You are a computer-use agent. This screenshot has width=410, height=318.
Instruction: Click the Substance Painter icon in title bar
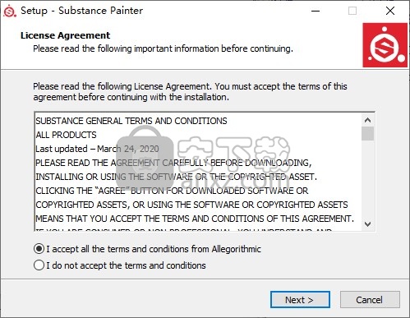tap(10, 11)
